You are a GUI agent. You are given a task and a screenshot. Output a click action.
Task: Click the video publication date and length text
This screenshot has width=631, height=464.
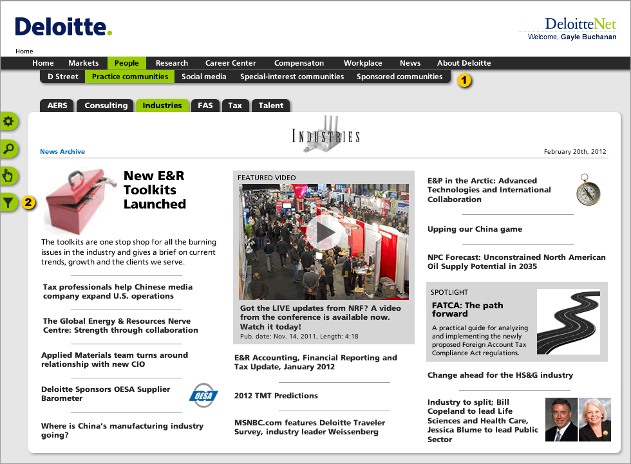tap(299, 337)
